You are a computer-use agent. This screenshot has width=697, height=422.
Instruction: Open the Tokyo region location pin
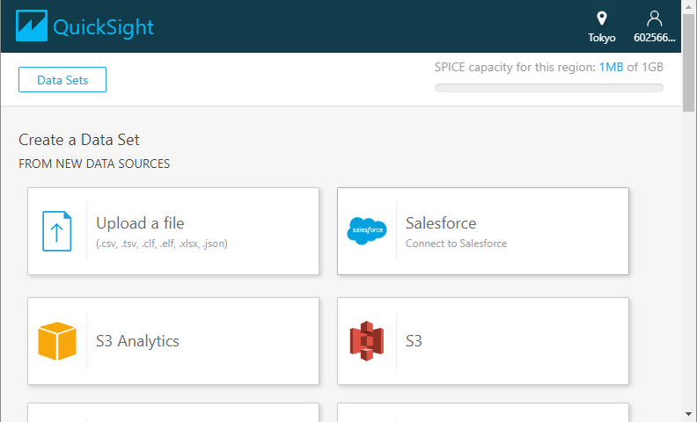point(602,18)
